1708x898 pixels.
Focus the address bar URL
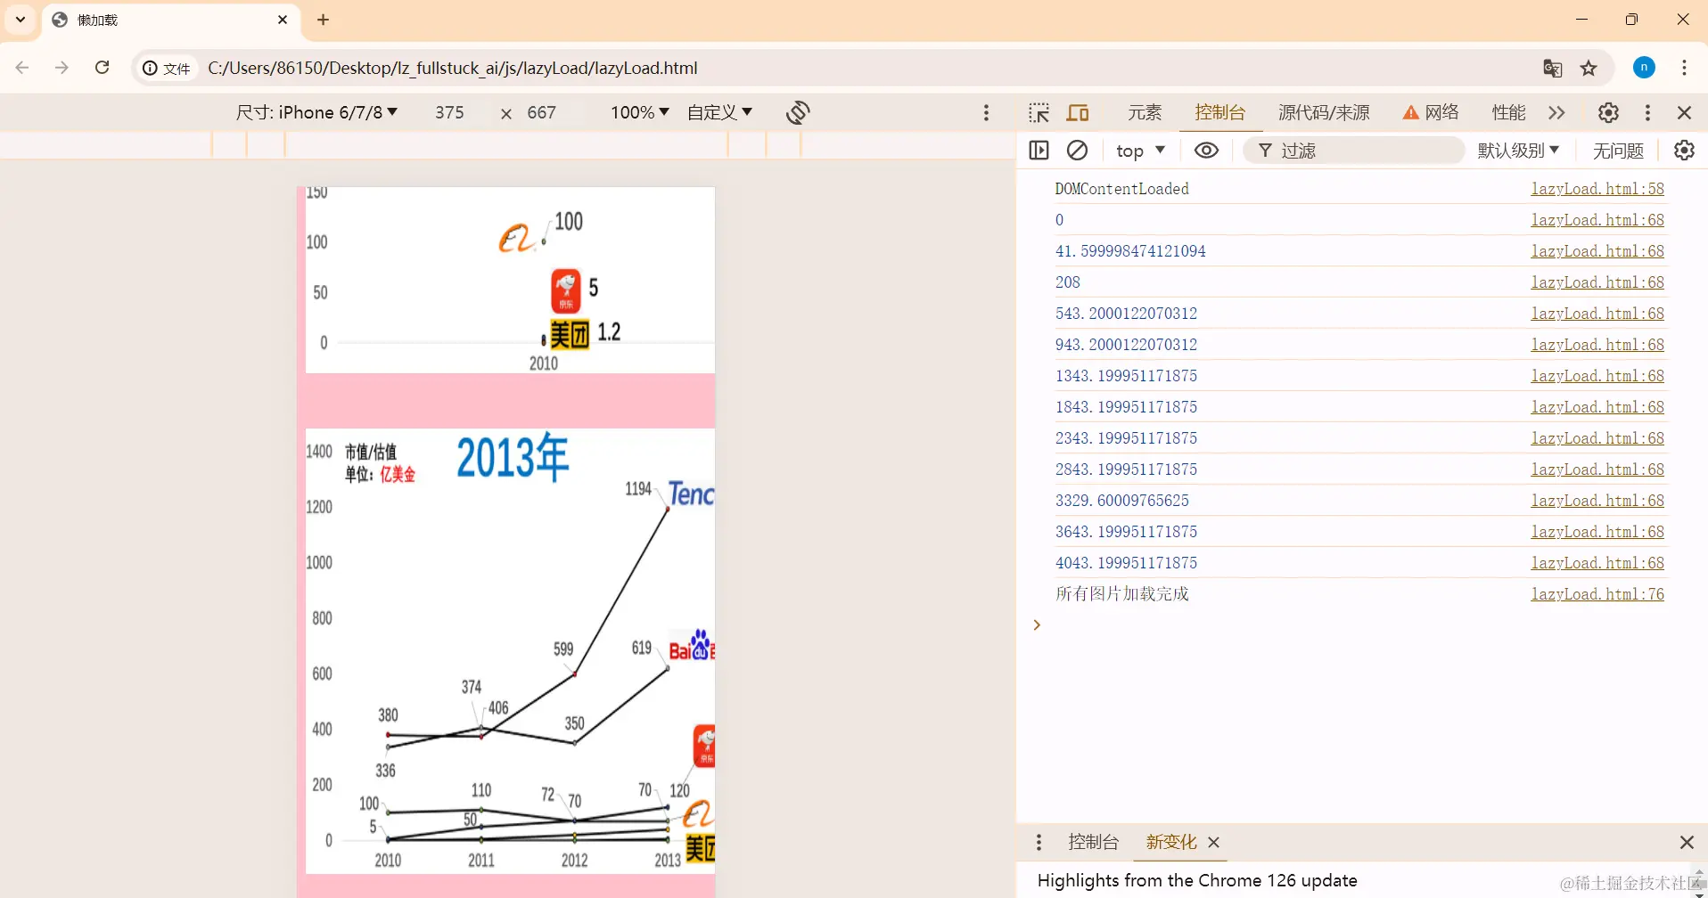(x=453, y=69)
